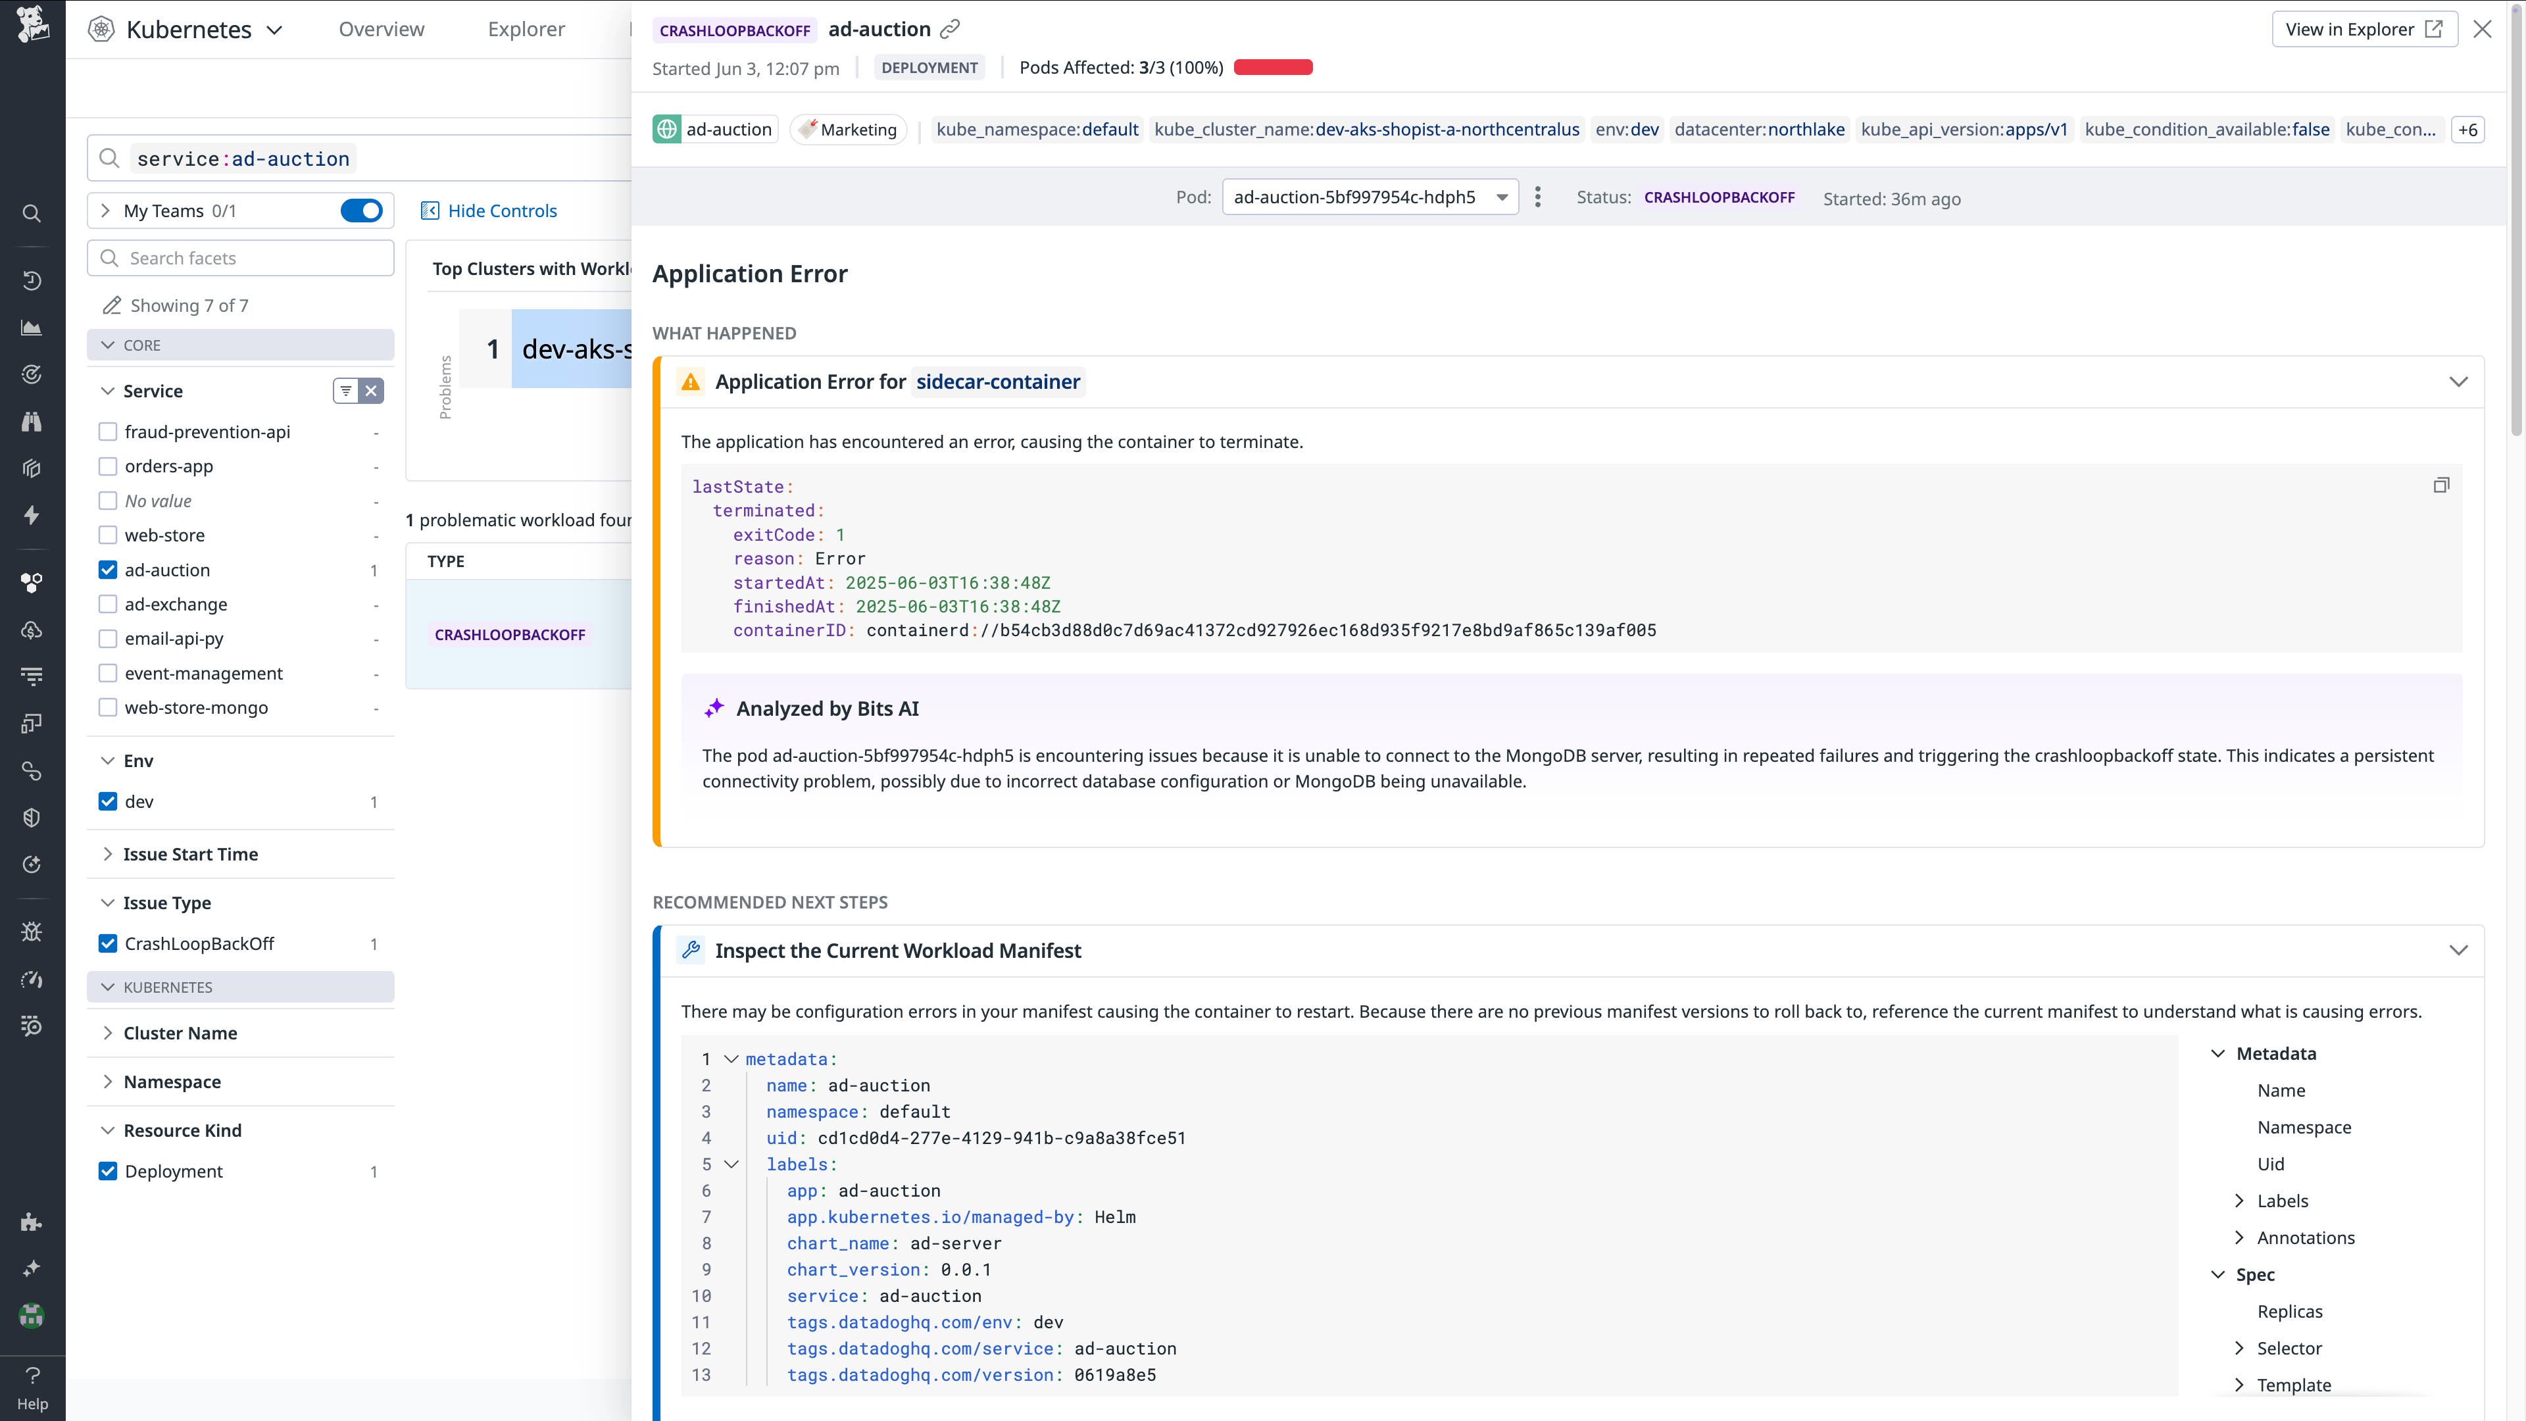
Task: Open the Watchdog binoculars icon in sidebar
Action: pyautogui.click(x=32, y=422)
